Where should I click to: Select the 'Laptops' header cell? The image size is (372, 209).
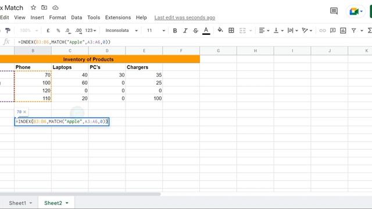click(x=70, y=67)
